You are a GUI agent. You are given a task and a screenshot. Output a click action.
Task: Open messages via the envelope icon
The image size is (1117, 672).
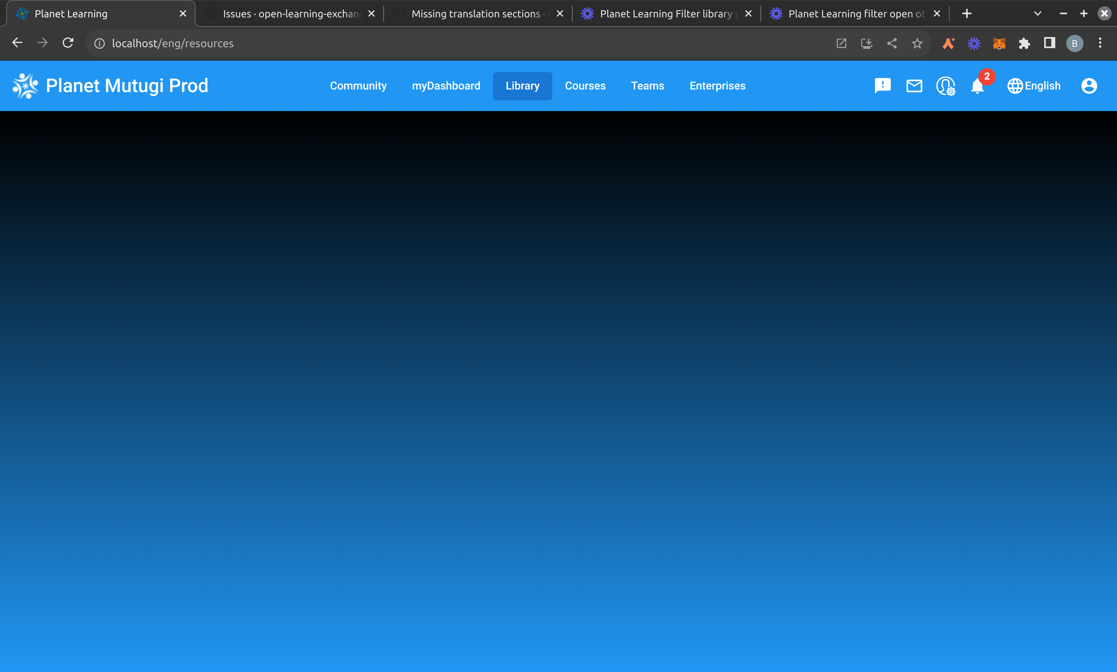click(914, 86)
